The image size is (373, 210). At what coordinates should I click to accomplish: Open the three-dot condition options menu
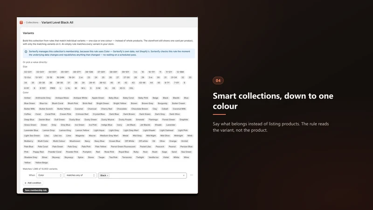(x=191, y=175)
